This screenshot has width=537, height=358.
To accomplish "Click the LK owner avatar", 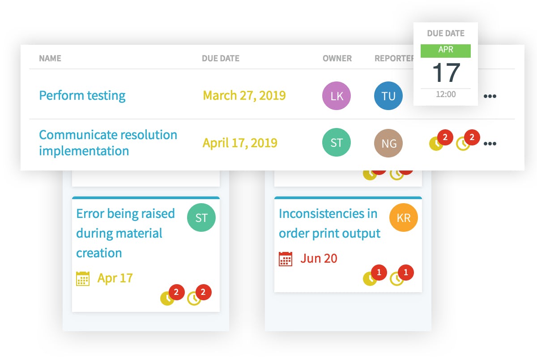I will point(337,96).
